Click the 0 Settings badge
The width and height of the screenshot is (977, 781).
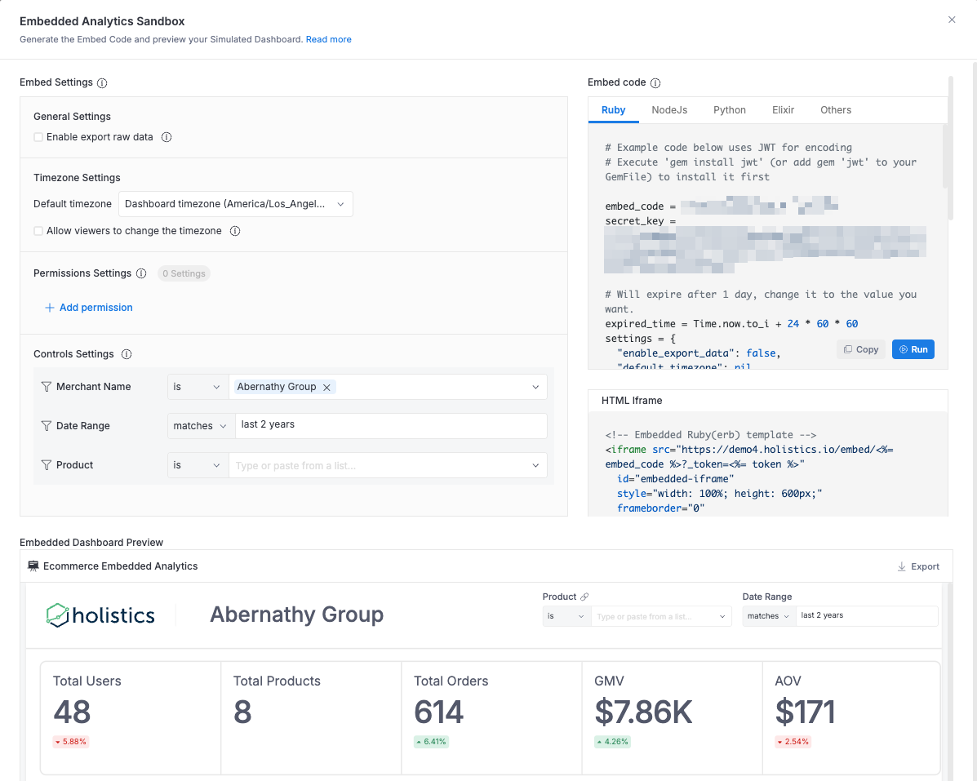coord(184,273)
